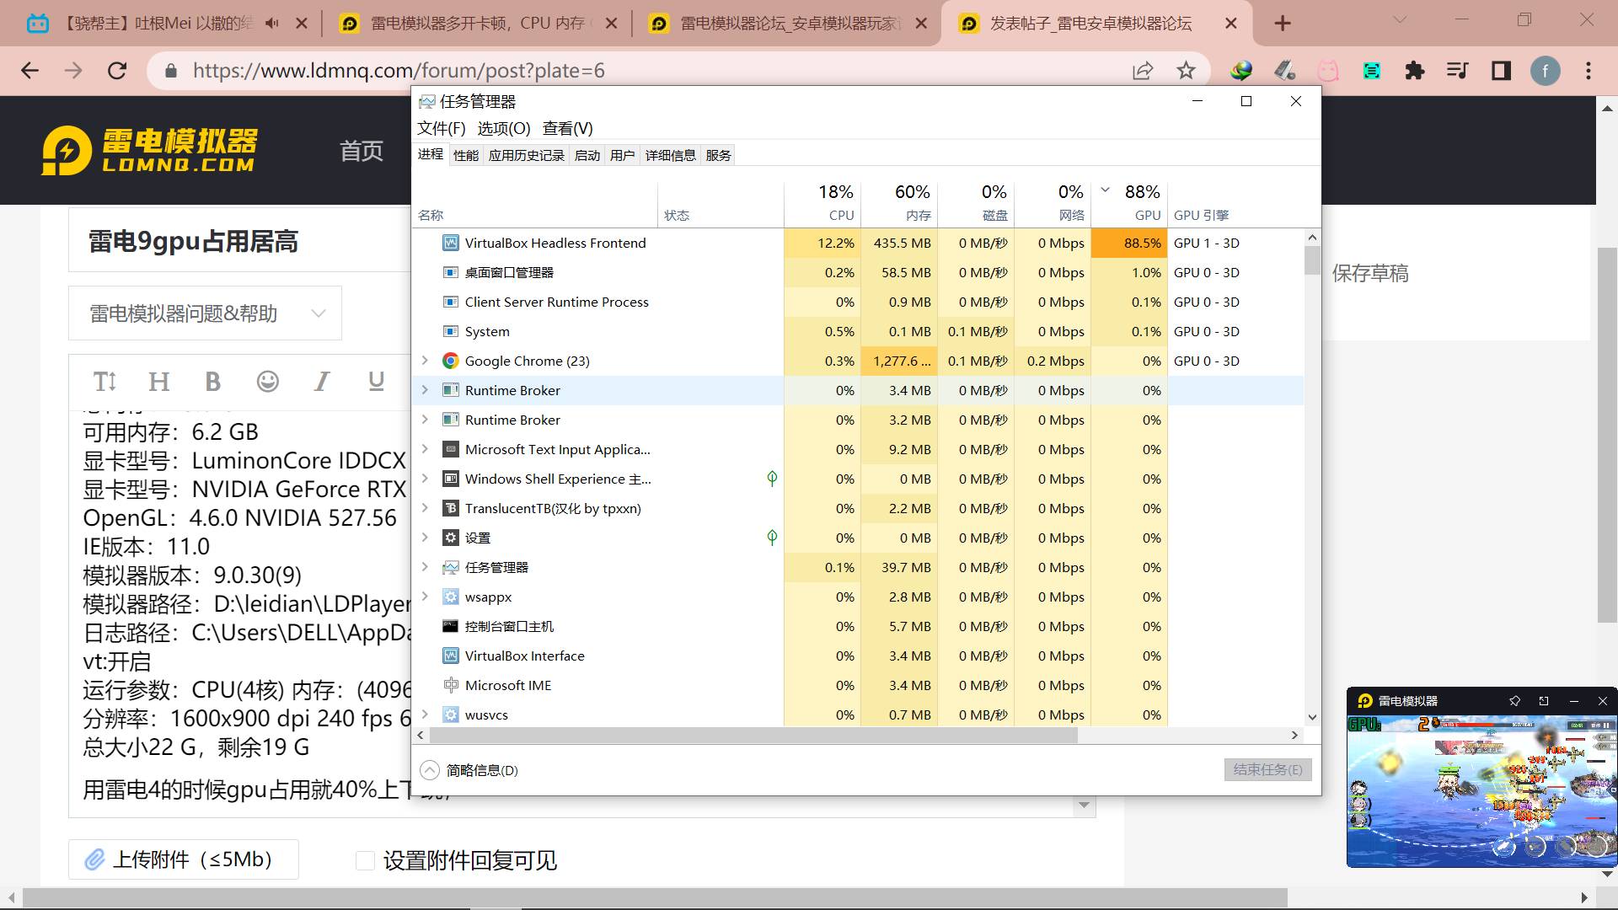Click the share page icon in address bar

click(1143, 71)
